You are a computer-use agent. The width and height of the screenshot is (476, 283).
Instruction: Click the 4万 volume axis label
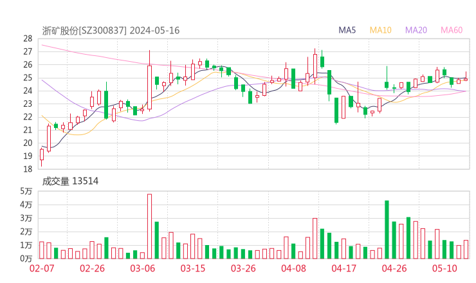coord(26,205)
